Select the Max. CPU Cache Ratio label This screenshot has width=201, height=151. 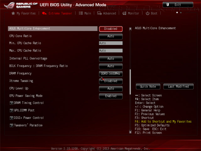pos(25,51)
